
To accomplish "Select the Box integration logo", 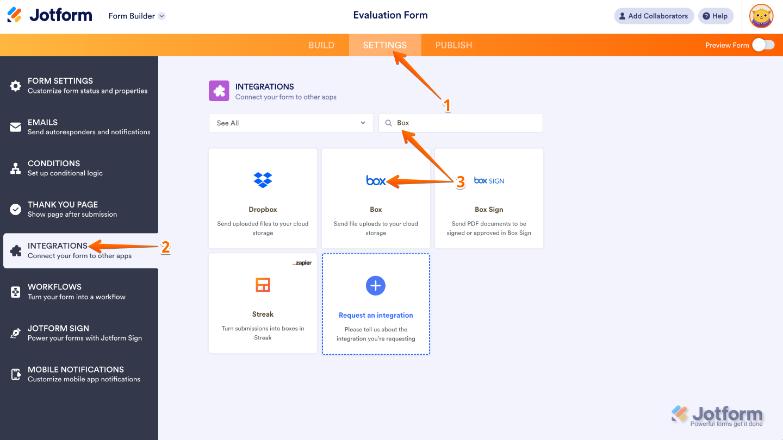I will point(376,181).
